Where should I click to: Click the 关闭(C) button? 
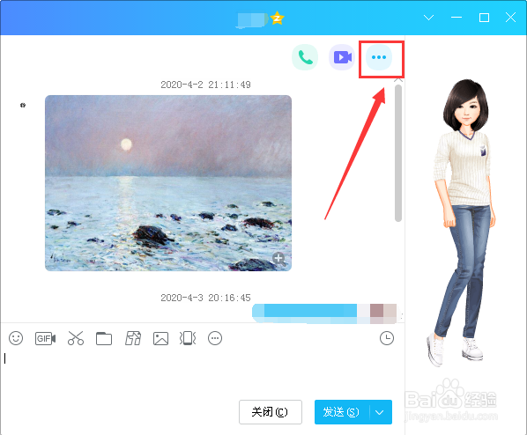[x=271, y=412]
